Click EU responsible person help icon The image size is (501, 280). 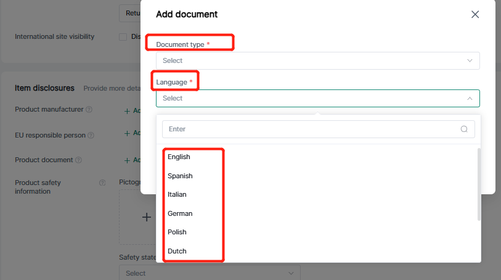click(x=91, y=135)
